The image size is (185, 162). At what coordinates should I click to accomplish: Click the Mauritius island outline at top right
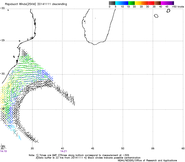pos(168,10)
